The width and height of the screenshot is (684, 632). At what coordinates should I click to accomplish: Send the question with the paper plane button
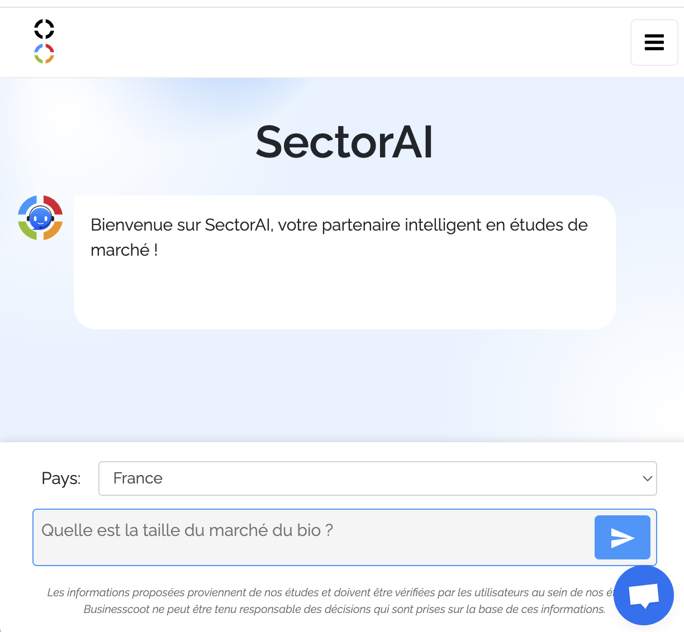[622, 537]
